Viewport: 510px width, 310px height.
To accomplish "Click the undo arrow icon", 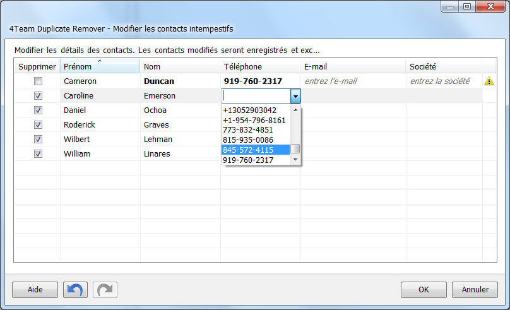I will click(x=74, y=290).
